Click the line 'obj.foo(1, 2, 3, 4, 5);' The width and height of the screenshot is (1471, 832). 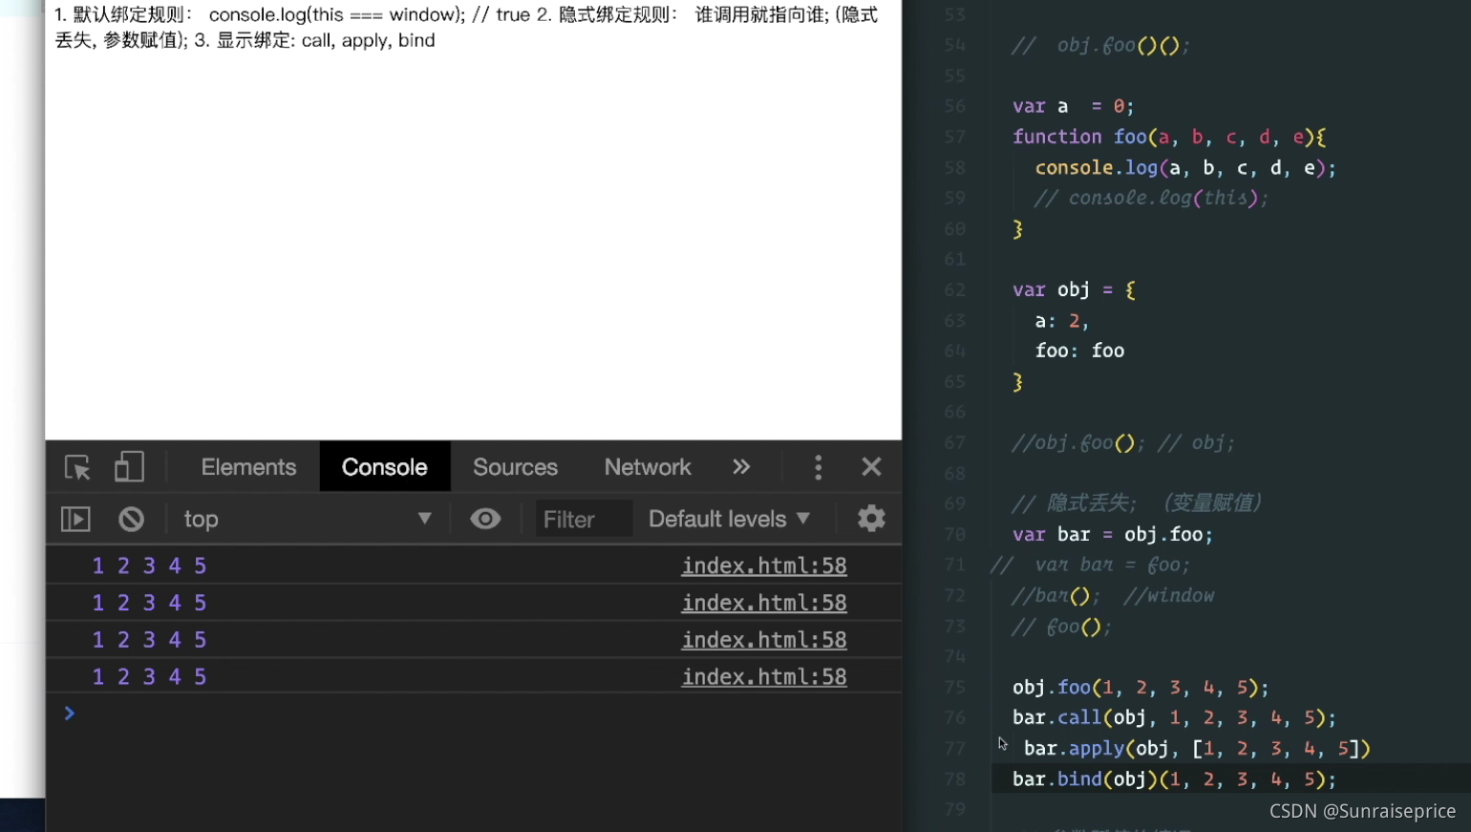(x=1141, y=687)
